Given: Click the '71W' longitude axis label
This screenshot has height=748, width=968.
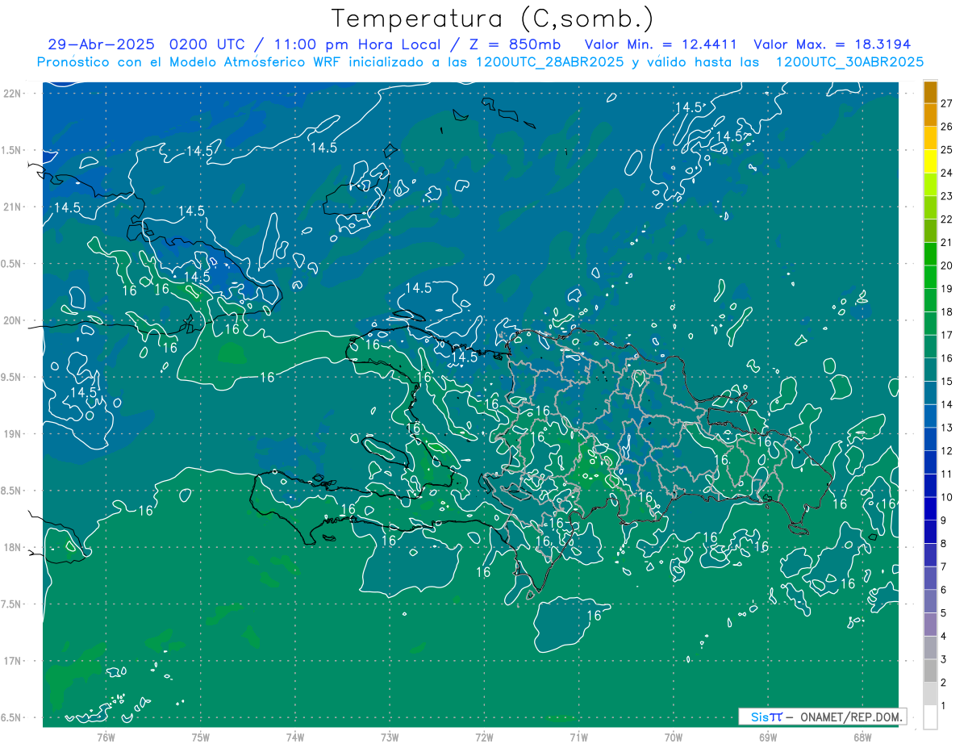Looking at the screenshot, I should tap(578, 737).
